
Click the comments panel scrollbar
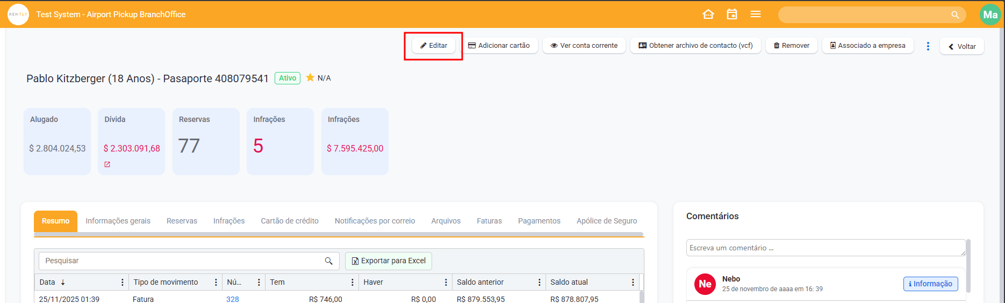pos(968,266)
